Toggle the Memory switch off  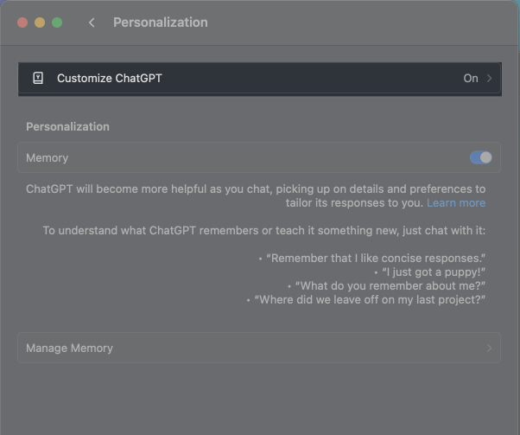point(480,157)
